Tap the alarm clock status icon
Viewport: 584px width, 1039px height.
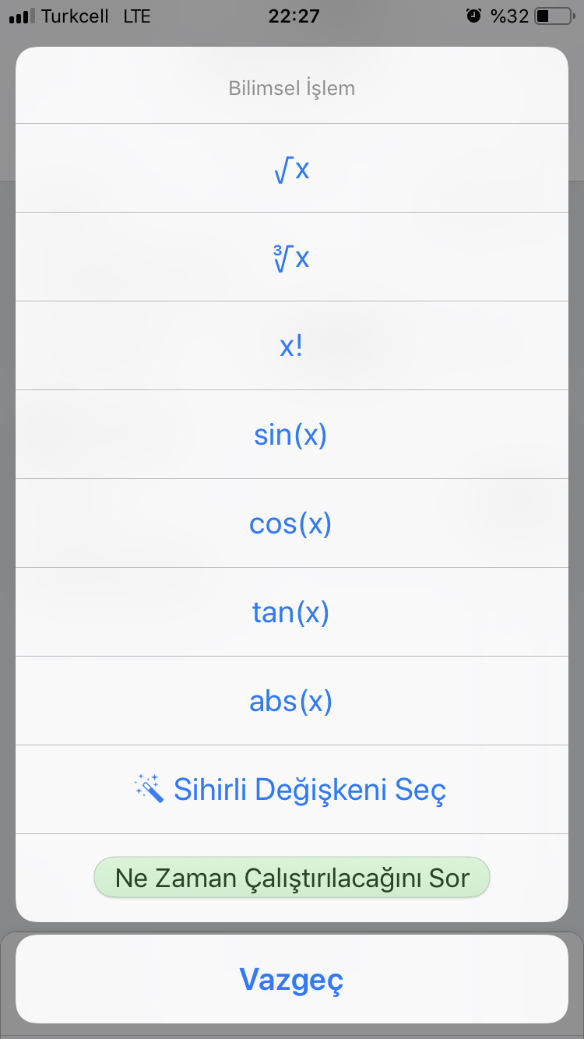tap(473, 16)
